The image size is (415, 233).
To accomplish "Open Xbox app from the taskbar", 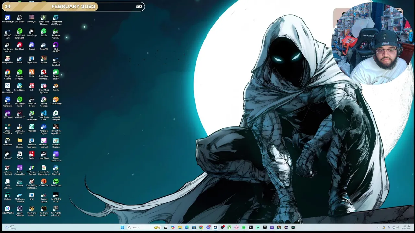I will [229, 227].
